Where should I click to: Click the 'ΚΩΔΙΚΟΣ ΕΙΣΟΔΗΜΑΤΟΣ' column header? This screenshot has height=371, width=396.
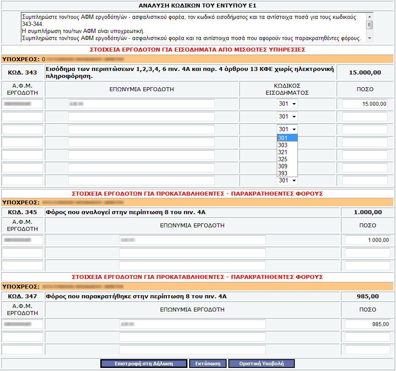(287, 89)
